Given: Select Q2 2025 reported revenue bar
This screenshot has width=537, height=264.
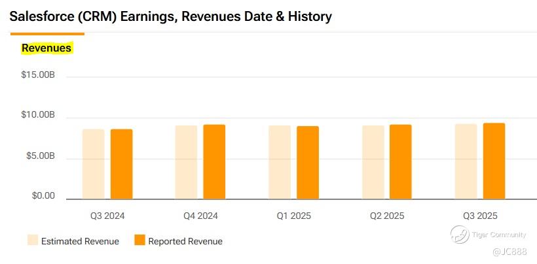Looking at the screenshot, I should point(400,162).
